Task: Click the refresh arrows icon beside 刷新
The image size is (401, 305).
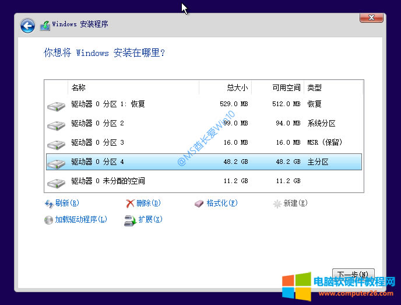Action: click(x=49, y=204)
